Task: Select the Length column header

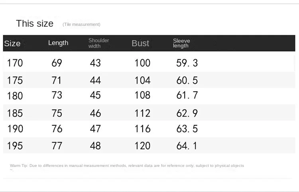Action: [58, 43]
